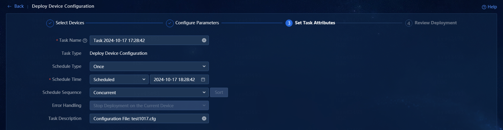Image resolution: width=503 pixels, height=130 pixels.
Task: Click the Select Devices step checkmark icon
Action: pyautogui.click(x=50, y=23)
